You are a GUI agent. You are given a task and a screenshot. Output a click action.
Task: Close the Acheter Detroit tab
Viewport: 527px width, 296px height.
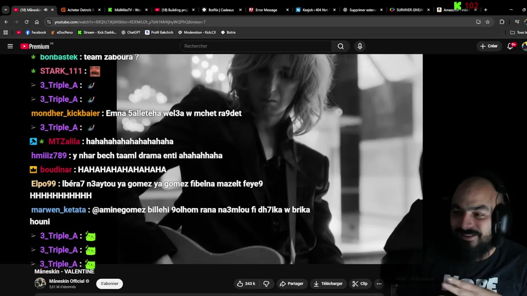(99, 10)
